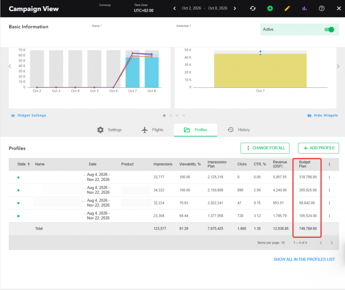The width and height of the screenshot is (345, 290).
Task: Show previous widget with left chevron
Action: [10, 66]
